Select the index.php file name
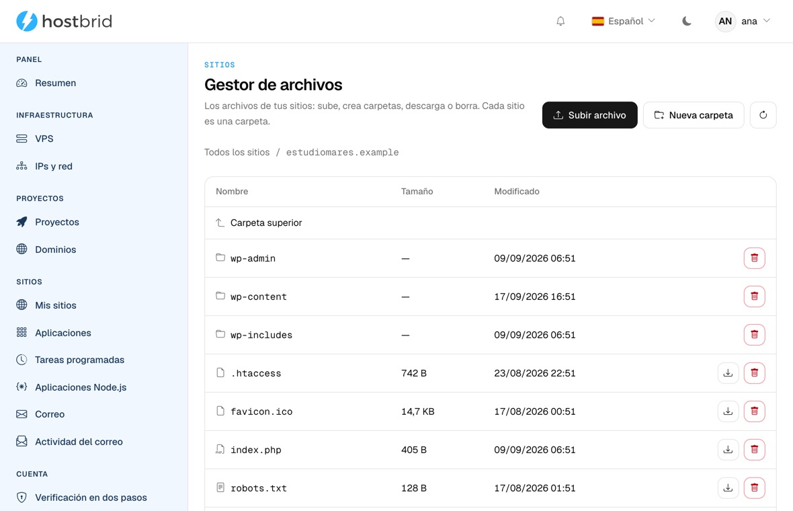Viewport: 793px width, 511px height. coord(256,450)
